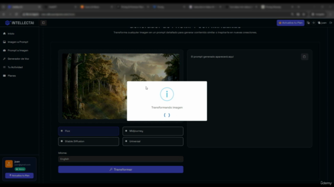Click the juan@gmail.com text in the sidebar card
This screenshot has height=187, width=334.
[22, 165]
